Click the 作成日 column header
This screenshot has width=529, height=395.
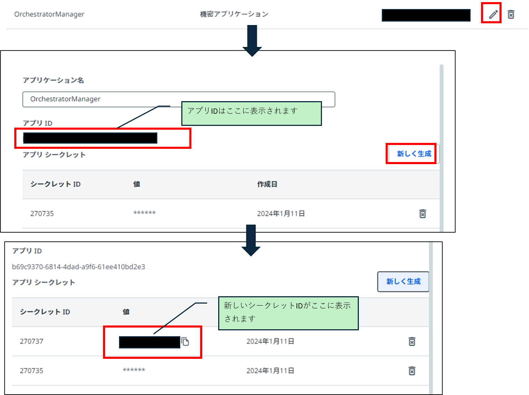click(267, 184)
